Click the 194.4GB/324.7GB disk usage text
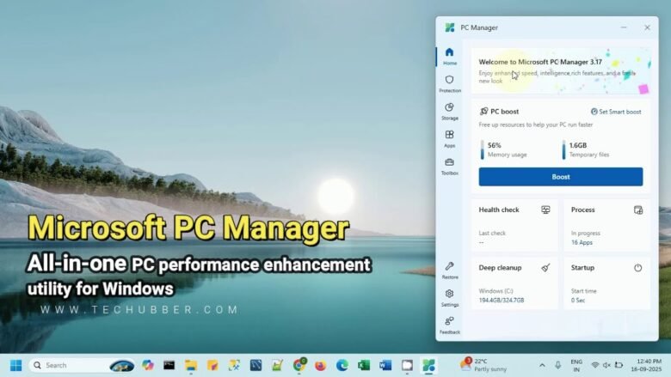 tap(502, 301)
